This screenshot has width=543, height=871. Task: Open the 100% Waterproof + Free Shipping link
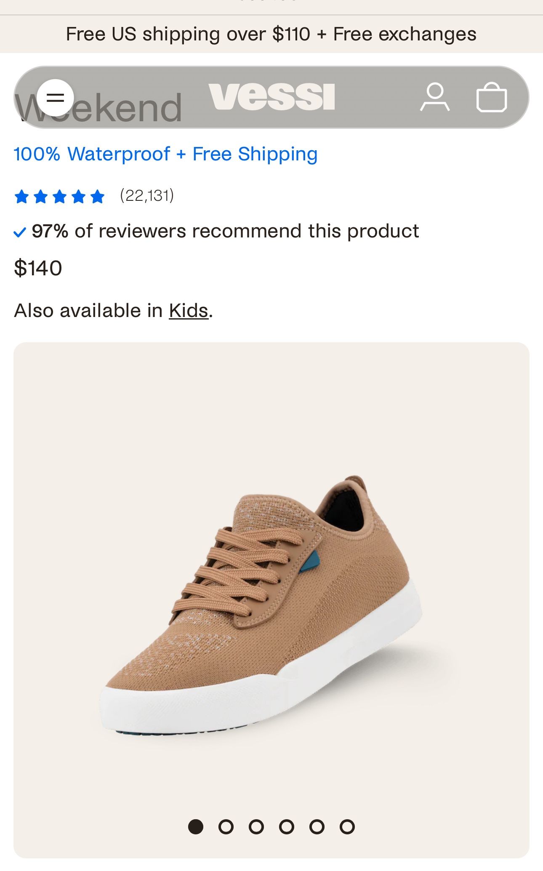click(165, 154)
